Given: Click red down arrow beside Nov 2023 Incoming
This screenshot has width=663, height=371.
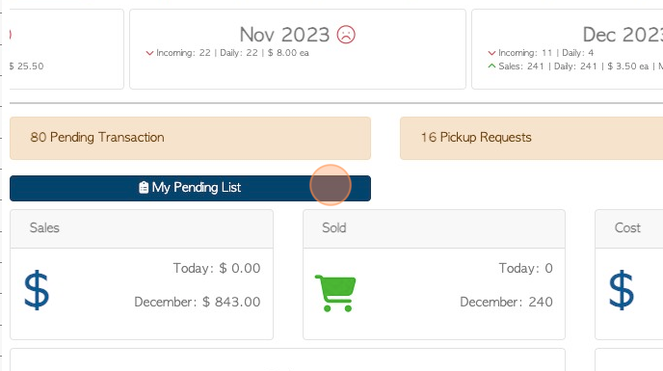Looking at the screenshot, I should point(149,53).
